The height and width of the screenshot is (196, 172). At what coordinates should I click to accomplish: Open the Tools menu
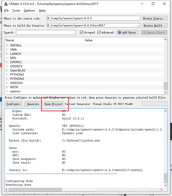[x=16, y=11]
